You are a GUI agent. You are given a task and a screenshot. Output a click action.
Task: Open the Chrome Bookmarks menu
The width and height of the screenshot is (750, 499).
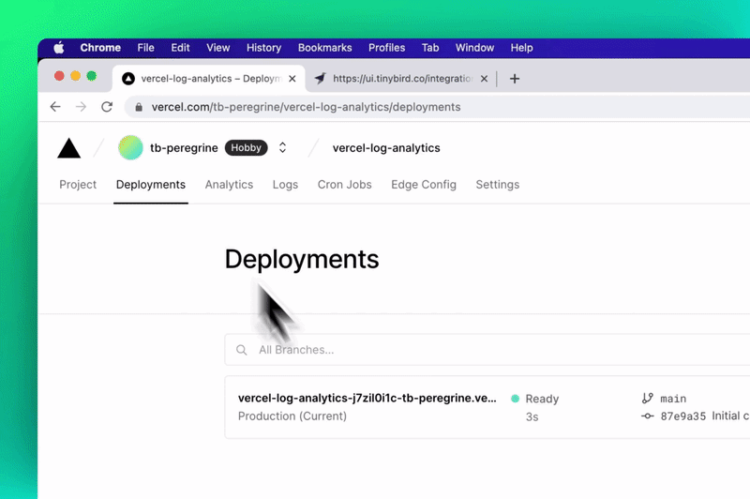click(x=324, y=48)
